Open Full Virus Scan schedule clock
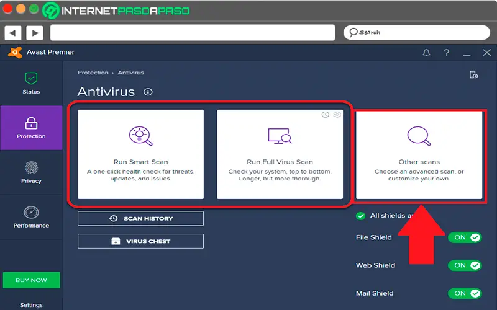 [x=325, y=115]
